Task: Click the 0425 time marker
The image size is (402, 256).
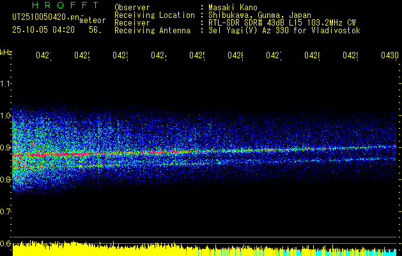Action: click(197, 56)
